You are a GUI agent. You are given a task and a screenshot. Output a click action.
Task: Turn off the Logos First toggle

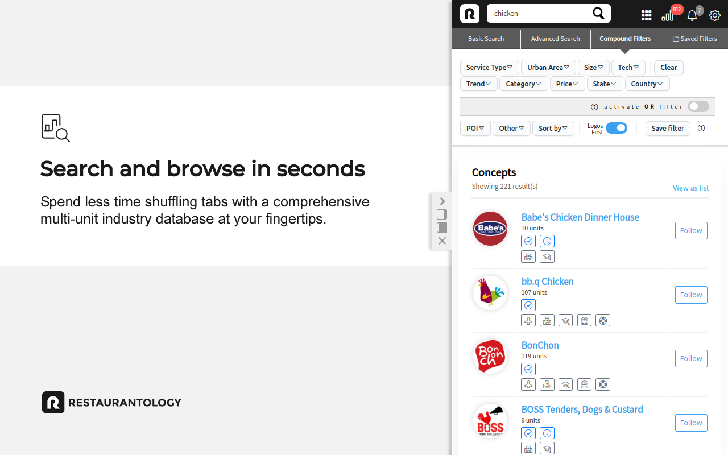[617, 128]
